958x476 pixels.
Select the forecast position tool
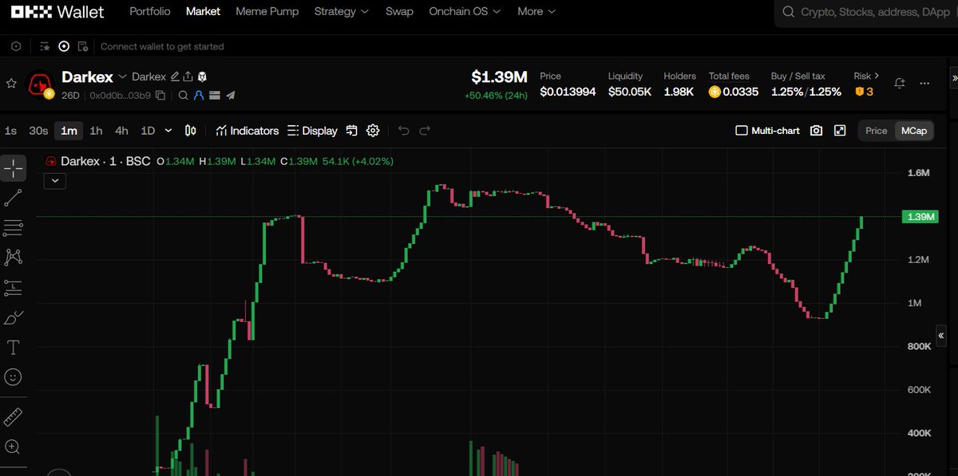(14, 288)
